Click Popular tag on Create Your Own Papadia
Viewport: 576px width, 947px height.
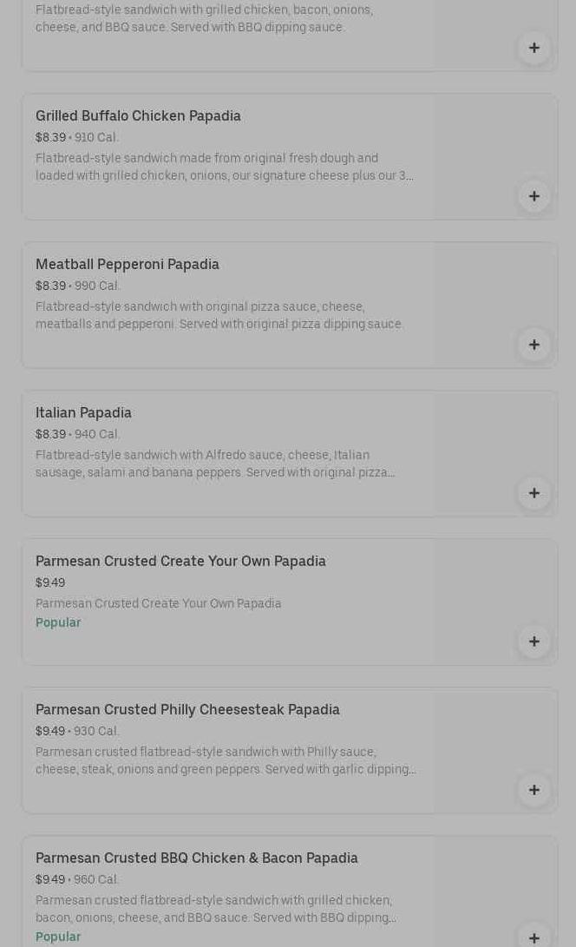58,622
